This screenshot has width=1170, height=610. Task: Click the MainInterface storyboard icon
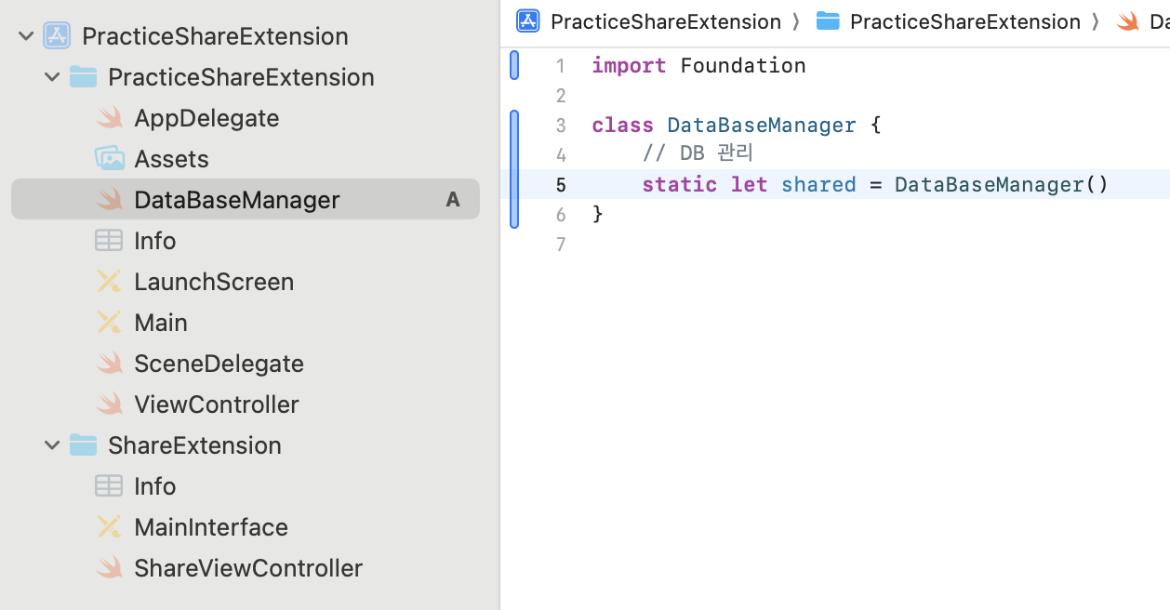110,527
